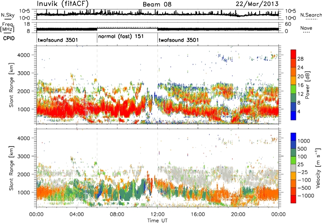Click the -1000 value on velocity color bar
Screen dimensions: 322x223
coord(305,196)
